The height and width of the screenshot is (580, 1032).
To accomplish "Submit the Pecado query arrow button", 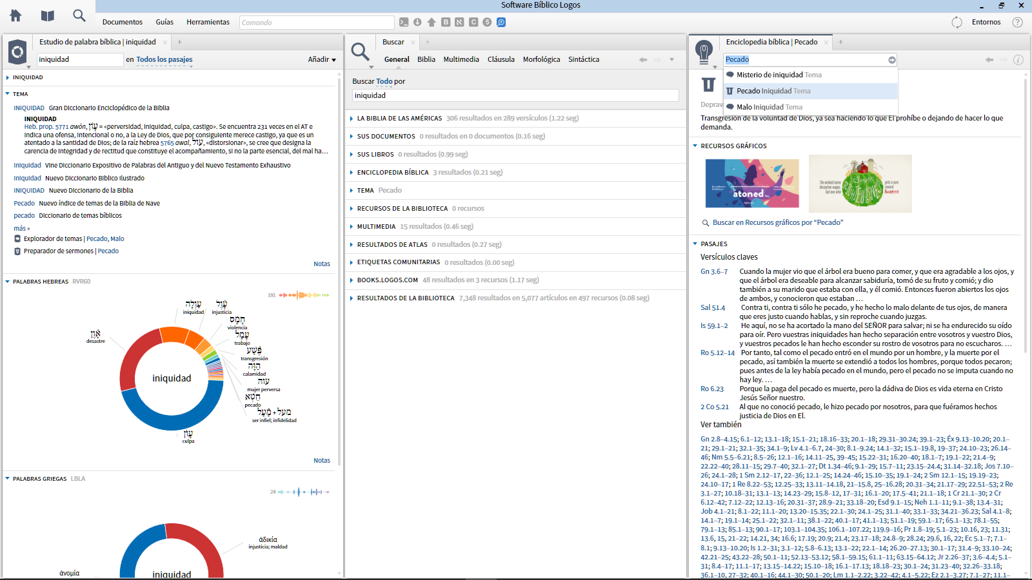I will (x=892, y=60).
